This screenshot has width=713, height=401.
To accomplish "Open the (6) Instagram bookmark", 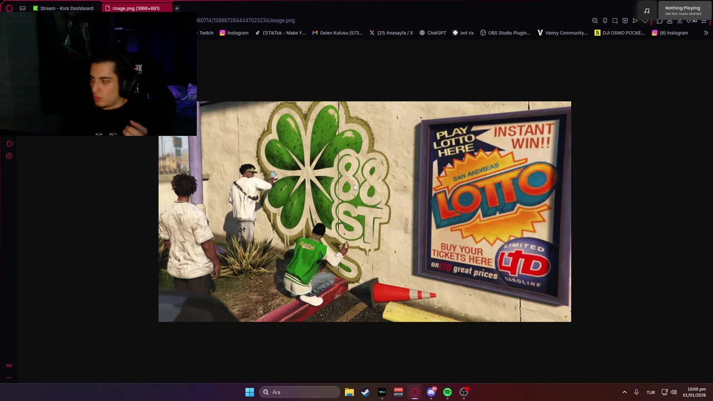I will pos(670,33).
